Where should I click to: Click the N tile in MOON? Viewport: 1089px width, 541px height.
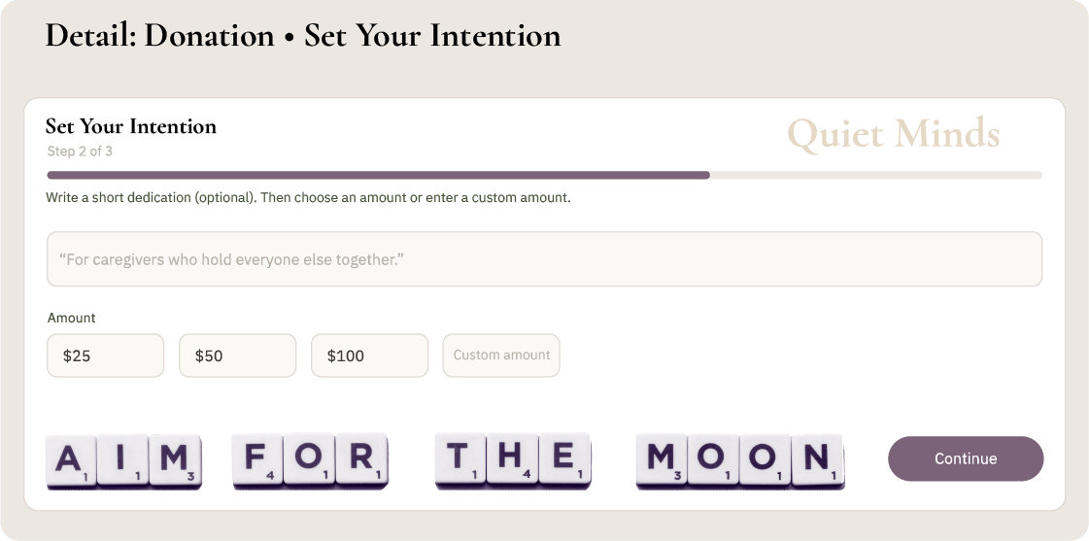click(x=817, y=460)
